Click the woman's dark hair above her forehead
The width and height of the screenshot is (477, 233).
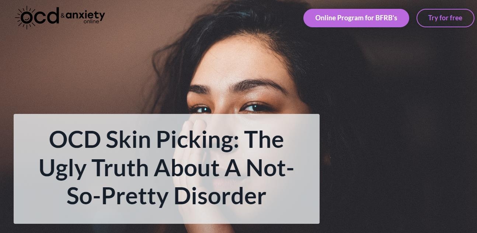click(x=236, y=22)
